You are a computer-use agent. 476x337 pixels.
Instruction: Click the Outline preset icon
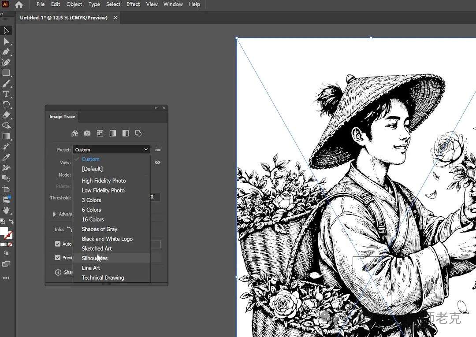click(x=138, y=133)
